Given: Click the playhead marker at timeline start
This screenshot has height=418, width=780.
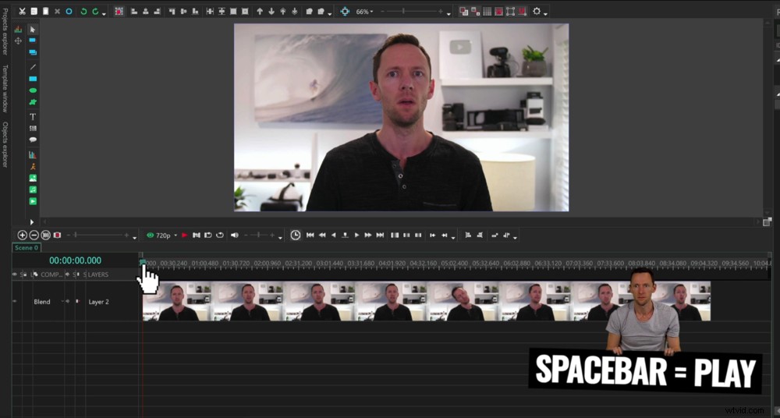Looking at the screenshot, I should tap(143, 262).
